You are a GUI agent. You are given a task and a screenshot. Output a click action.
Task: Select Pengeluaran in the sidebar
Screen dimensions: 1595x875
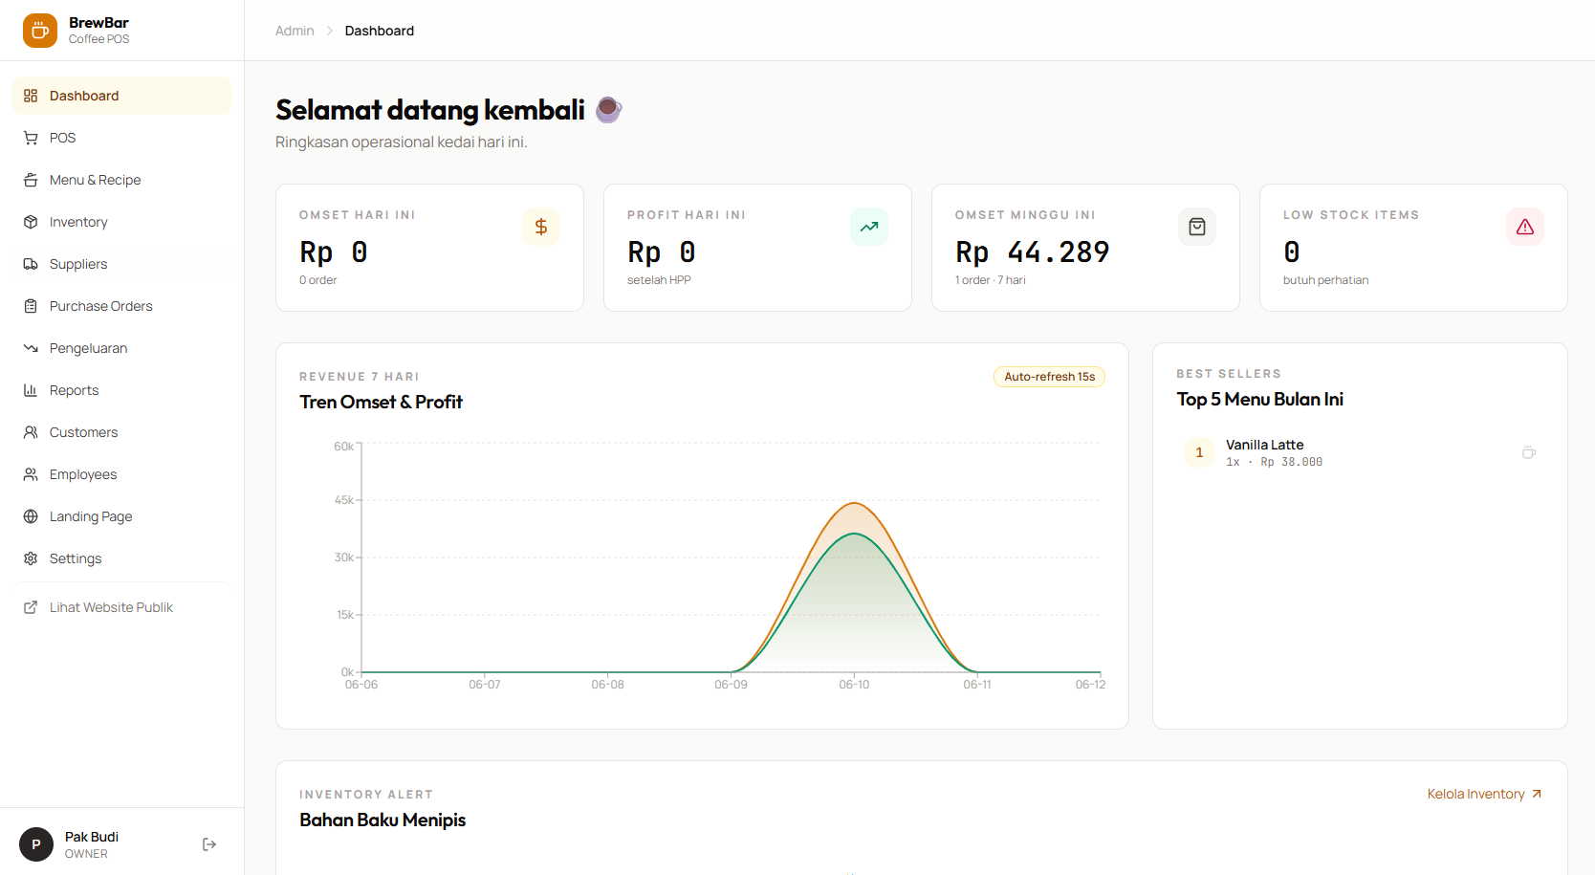pos(122,348)
